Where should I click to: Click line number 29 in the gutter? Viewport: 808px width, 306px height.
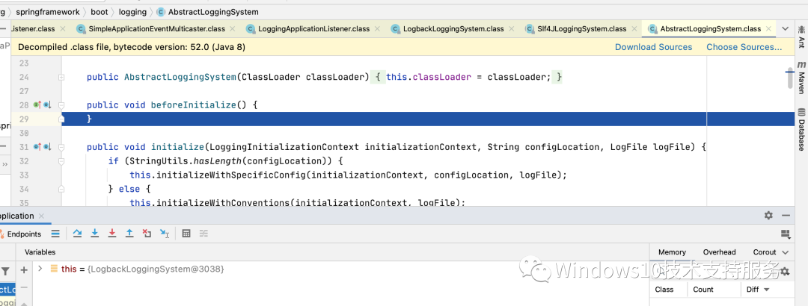(24, 119)
